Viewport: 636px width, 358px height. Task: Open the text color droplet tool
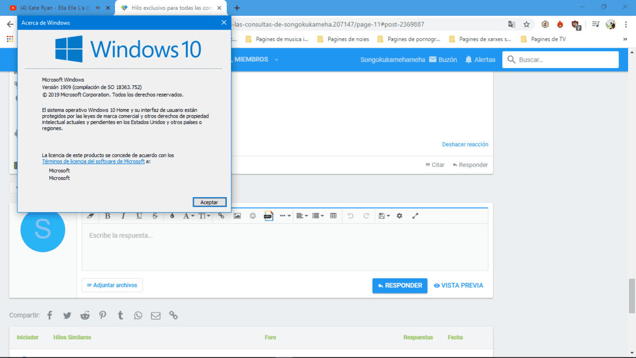point(172,216)
